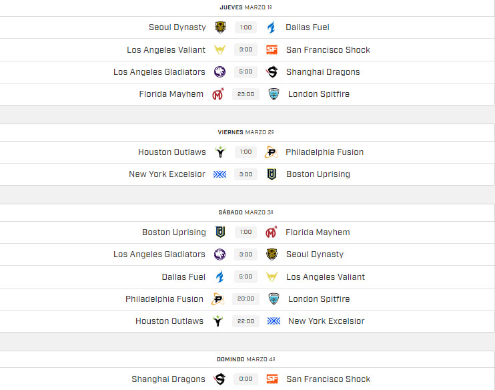This screenshot has height=390, width=495.
Task: Select Florida Mayhem logo in the 23:00 match
Action: pyautogui.click(x=218, y=94)
